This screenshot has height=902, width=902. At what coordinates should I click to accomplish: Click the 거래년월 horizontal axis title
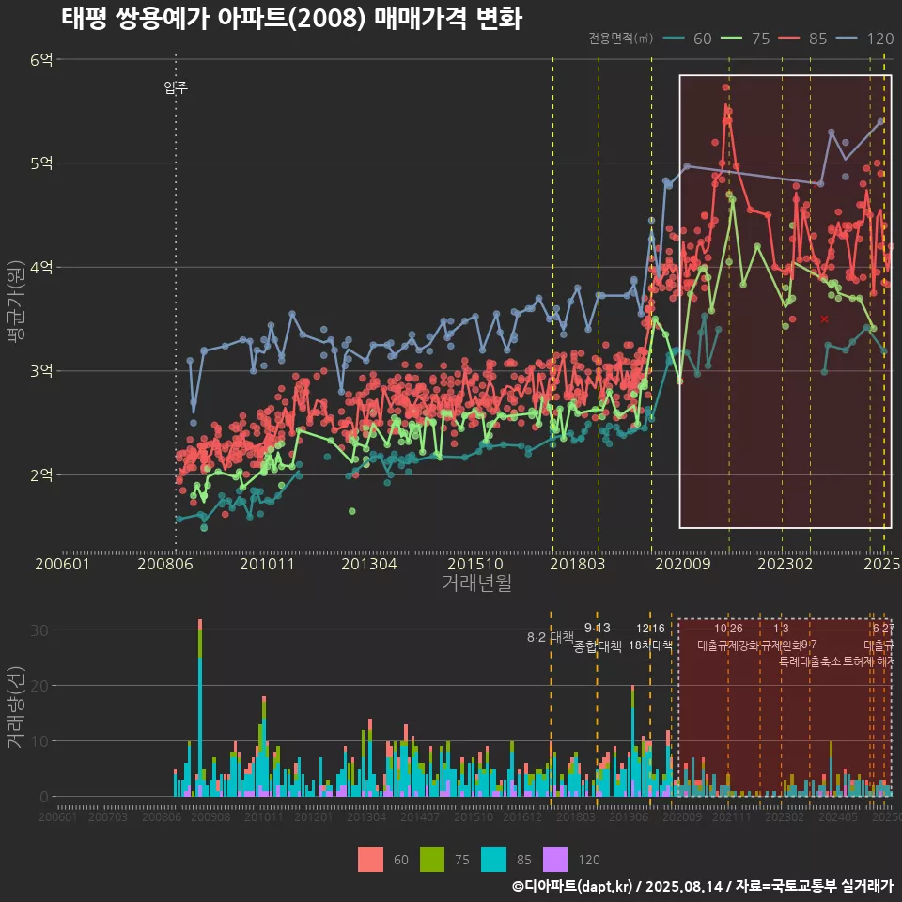click(x=477, y=583)
